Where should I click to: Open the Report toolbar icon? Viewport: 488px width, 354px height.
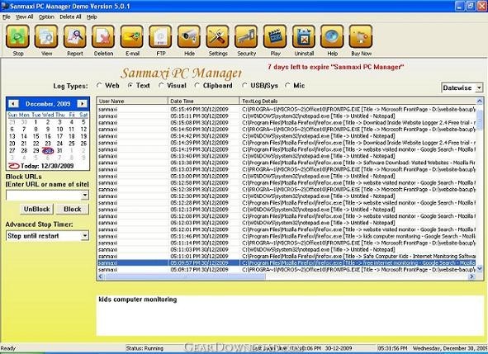click(x=75, y=36)
